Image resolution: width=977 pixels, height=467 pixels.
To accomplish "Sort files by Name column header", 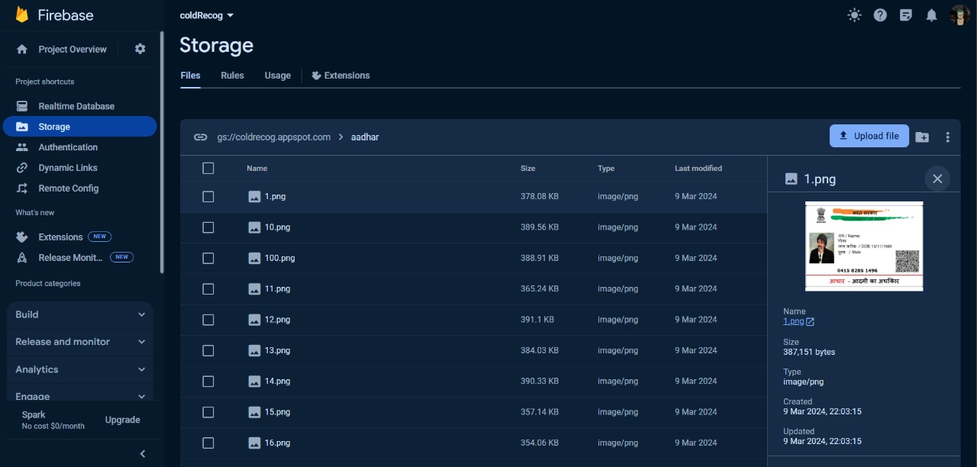I will point(256,169).
